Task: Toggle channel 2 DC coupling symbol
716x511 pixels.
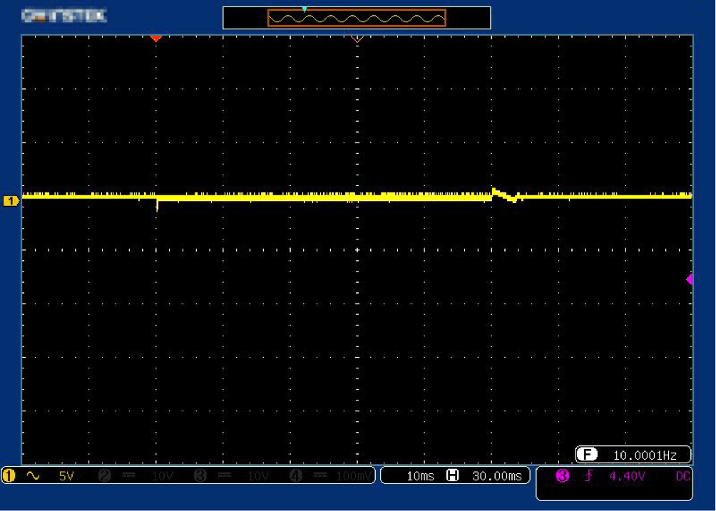Action: 128,476
